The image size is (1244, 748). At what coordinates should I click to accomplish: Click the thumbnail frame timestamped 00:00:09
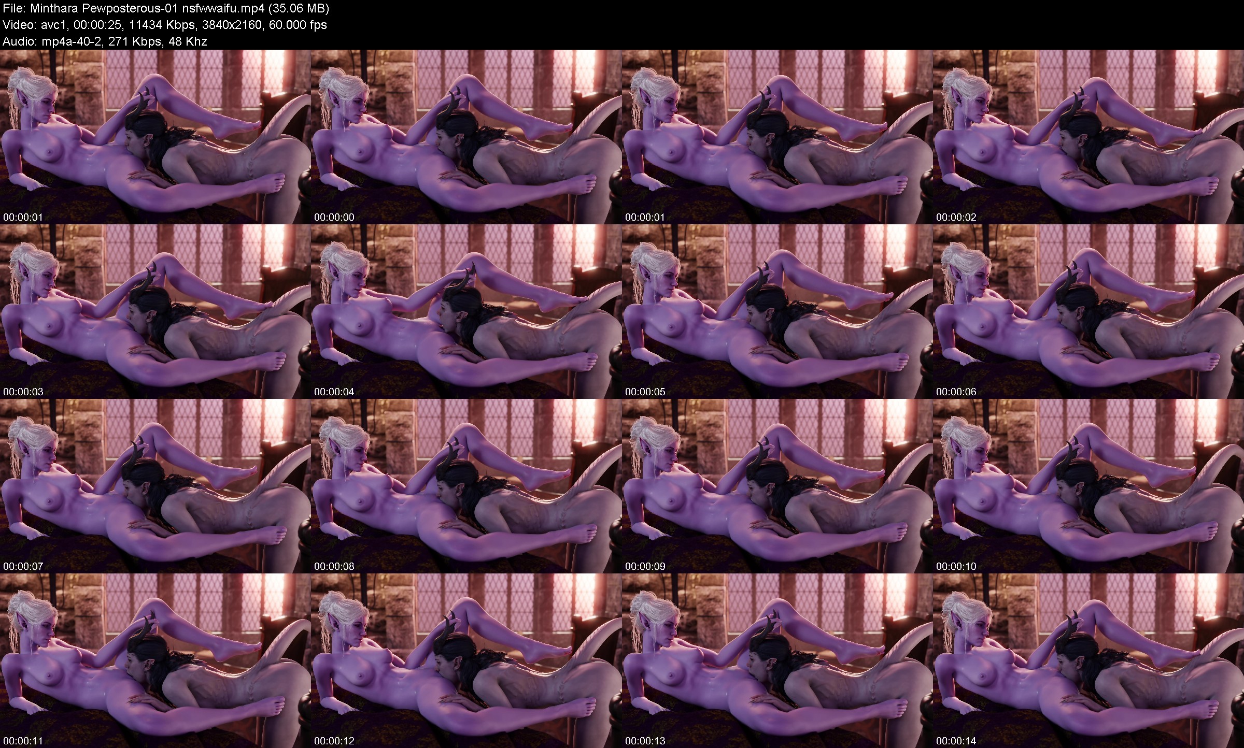[x=777, y=486]
